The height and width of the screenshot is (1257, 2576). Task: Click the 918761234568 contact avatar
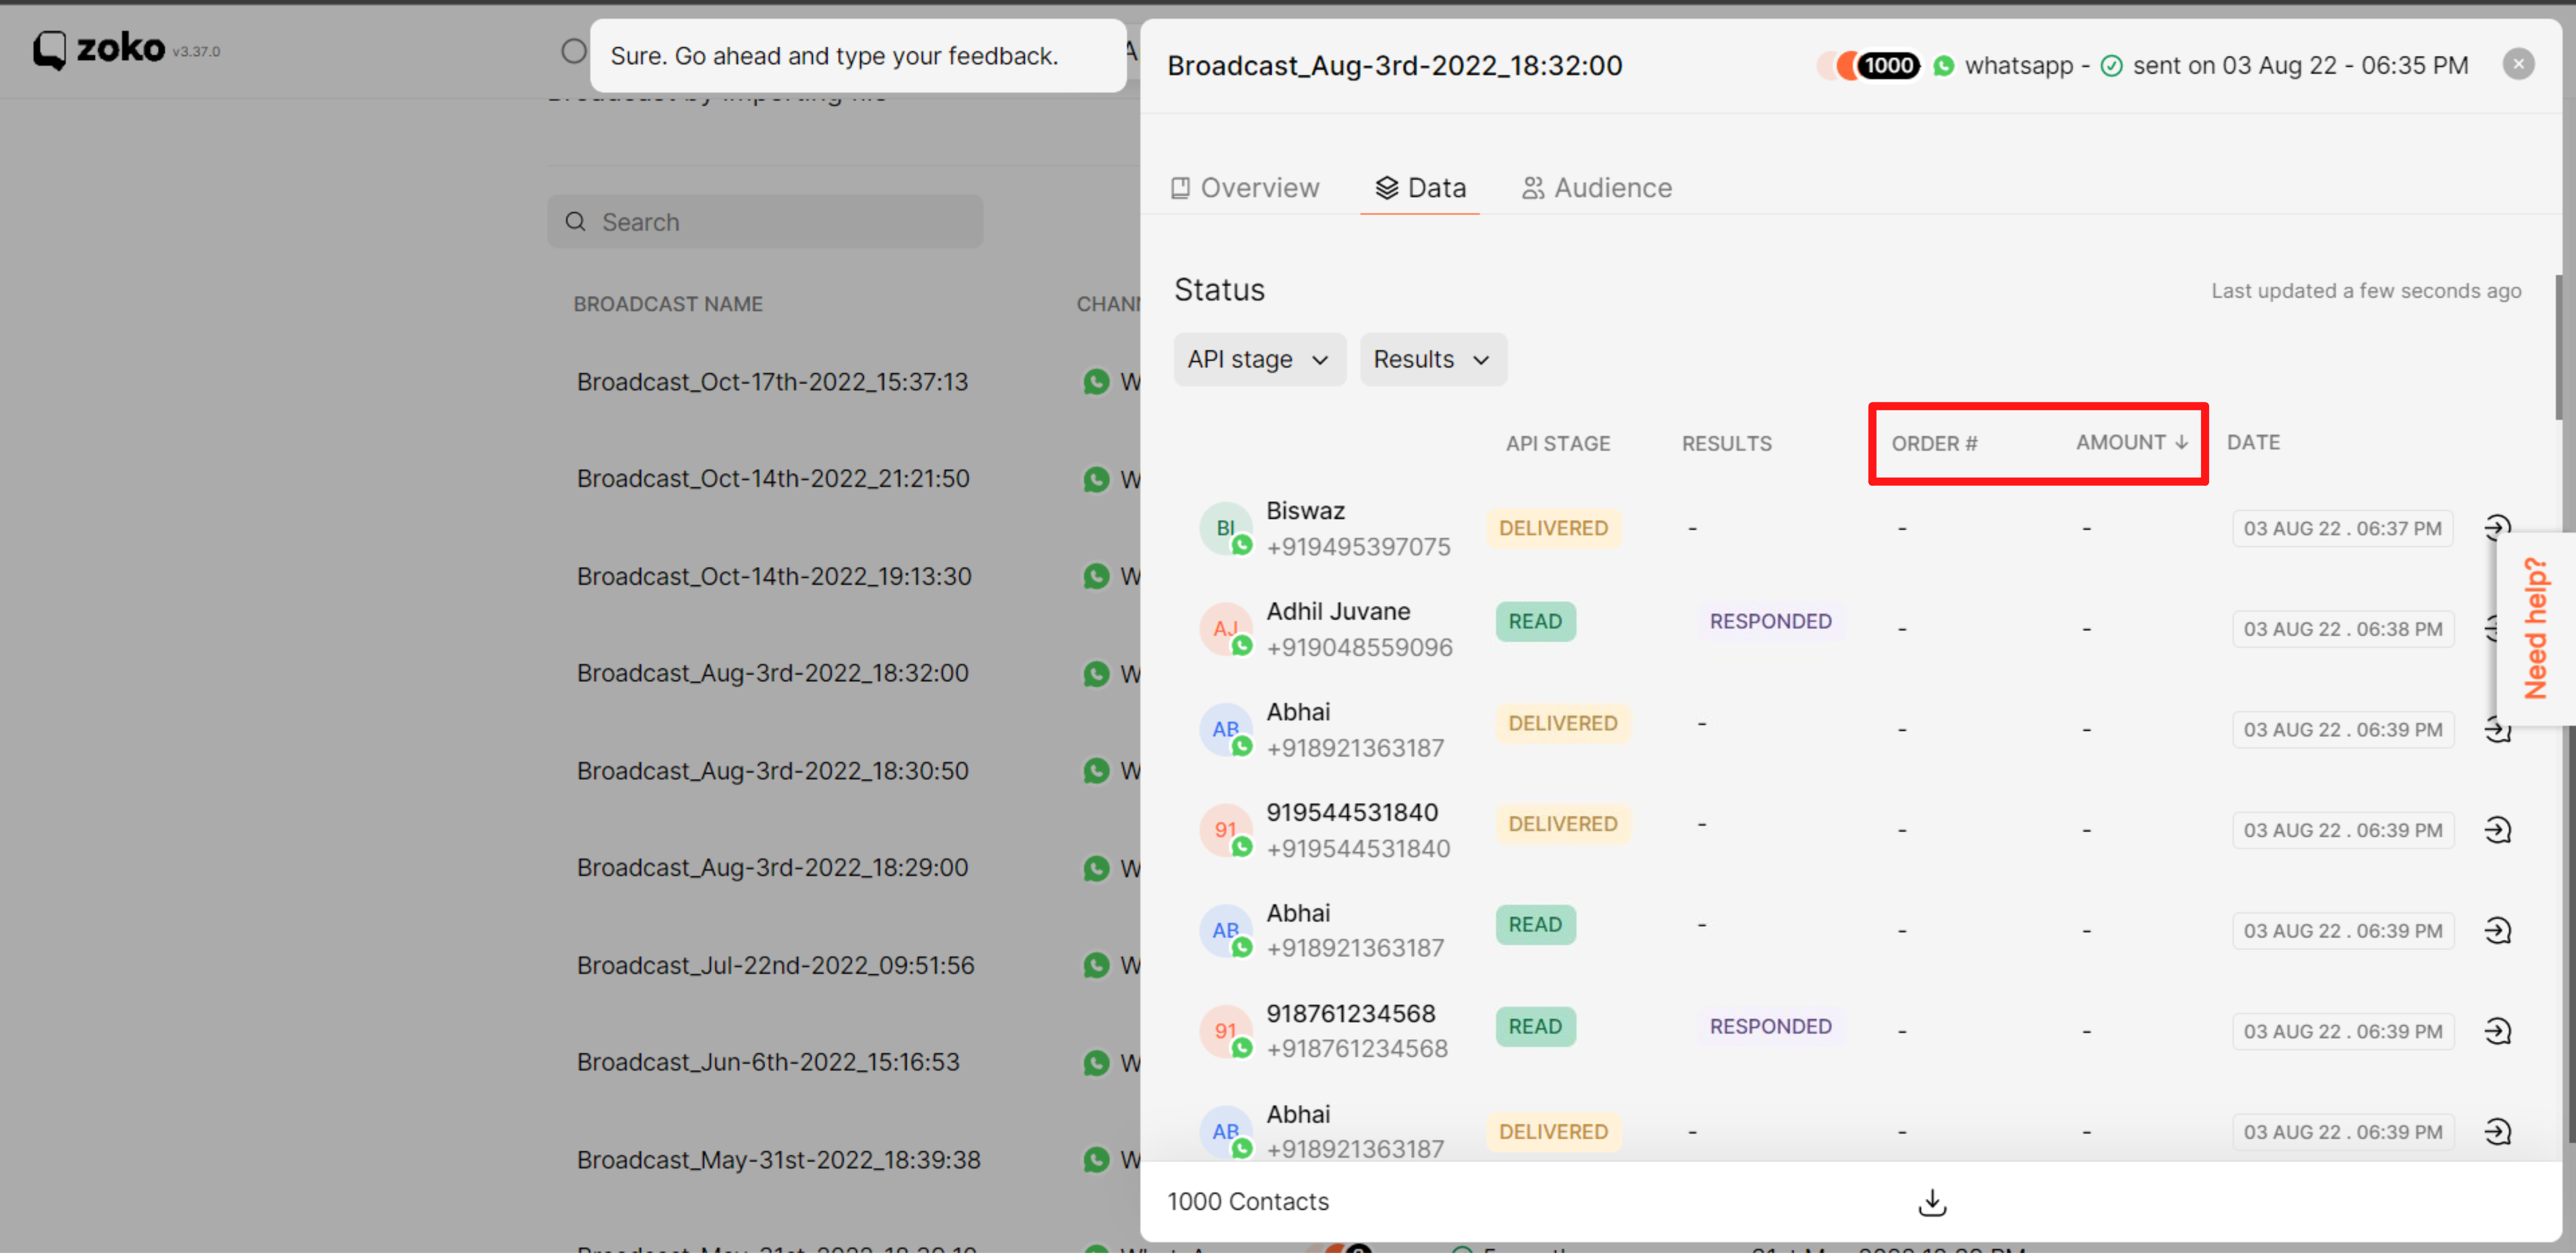[1226, 1033]
